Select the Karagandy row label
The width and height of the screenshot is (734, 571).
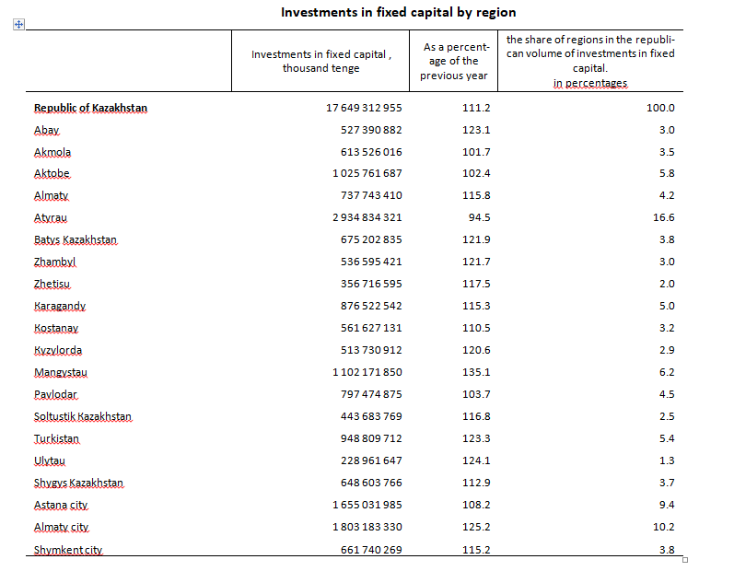tap(60, 306)
